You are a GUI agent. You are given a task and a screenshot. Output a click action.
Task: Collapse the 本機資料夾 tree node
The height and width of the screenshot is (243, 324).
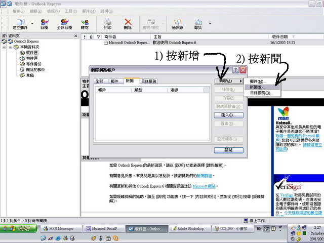click(10, 47)
